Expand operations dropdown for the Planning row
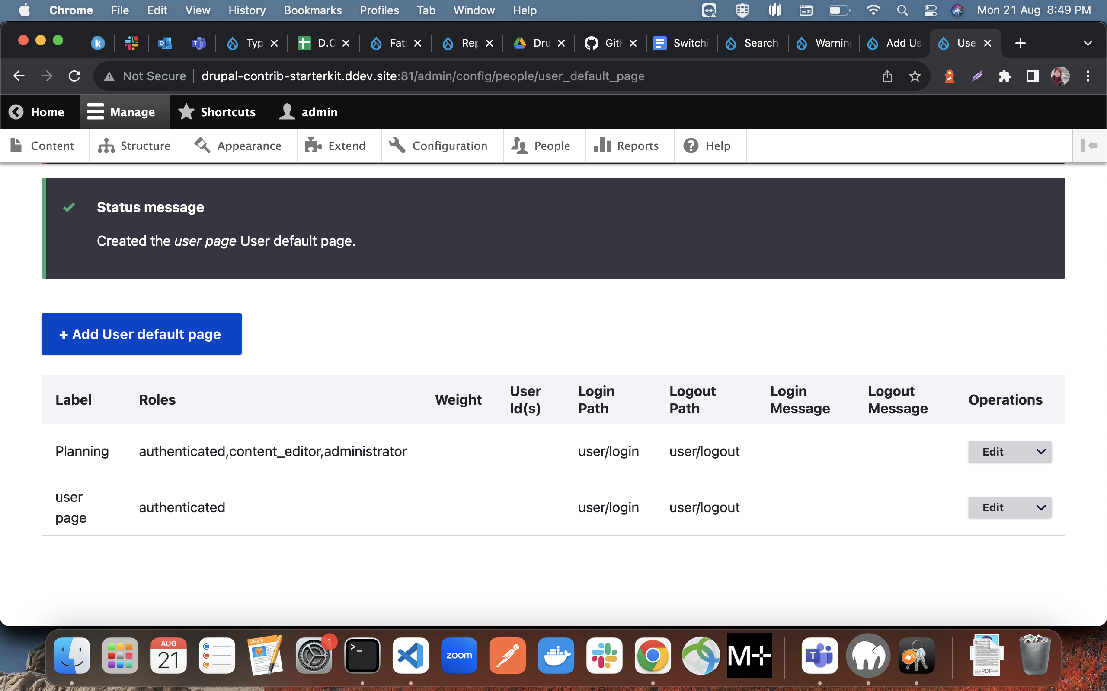1107x691 pixels. pos(1041,452)
